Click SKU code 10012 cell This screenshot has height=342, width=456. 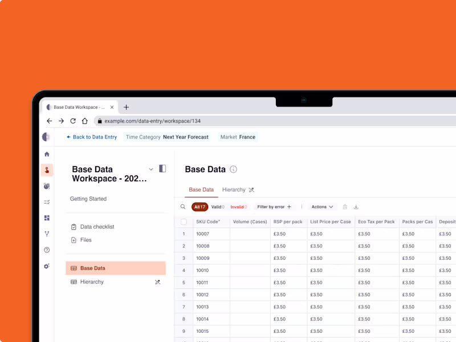(211, 295)
